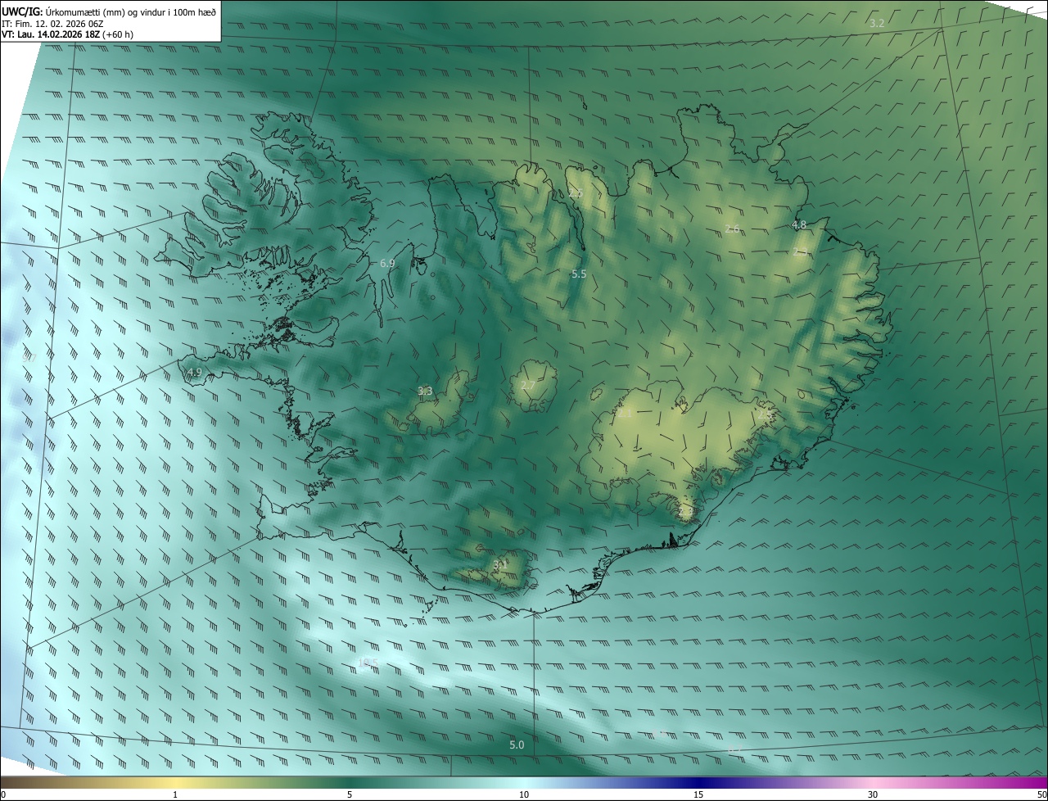Click the 5 tick on the color scale
The height and width of the screenshot is (801, 1048).
click(x=350, y=794)
